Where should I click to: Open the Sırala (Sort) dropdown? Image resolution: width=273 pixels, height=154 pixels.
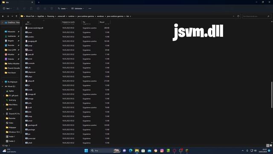pos(63,9)
